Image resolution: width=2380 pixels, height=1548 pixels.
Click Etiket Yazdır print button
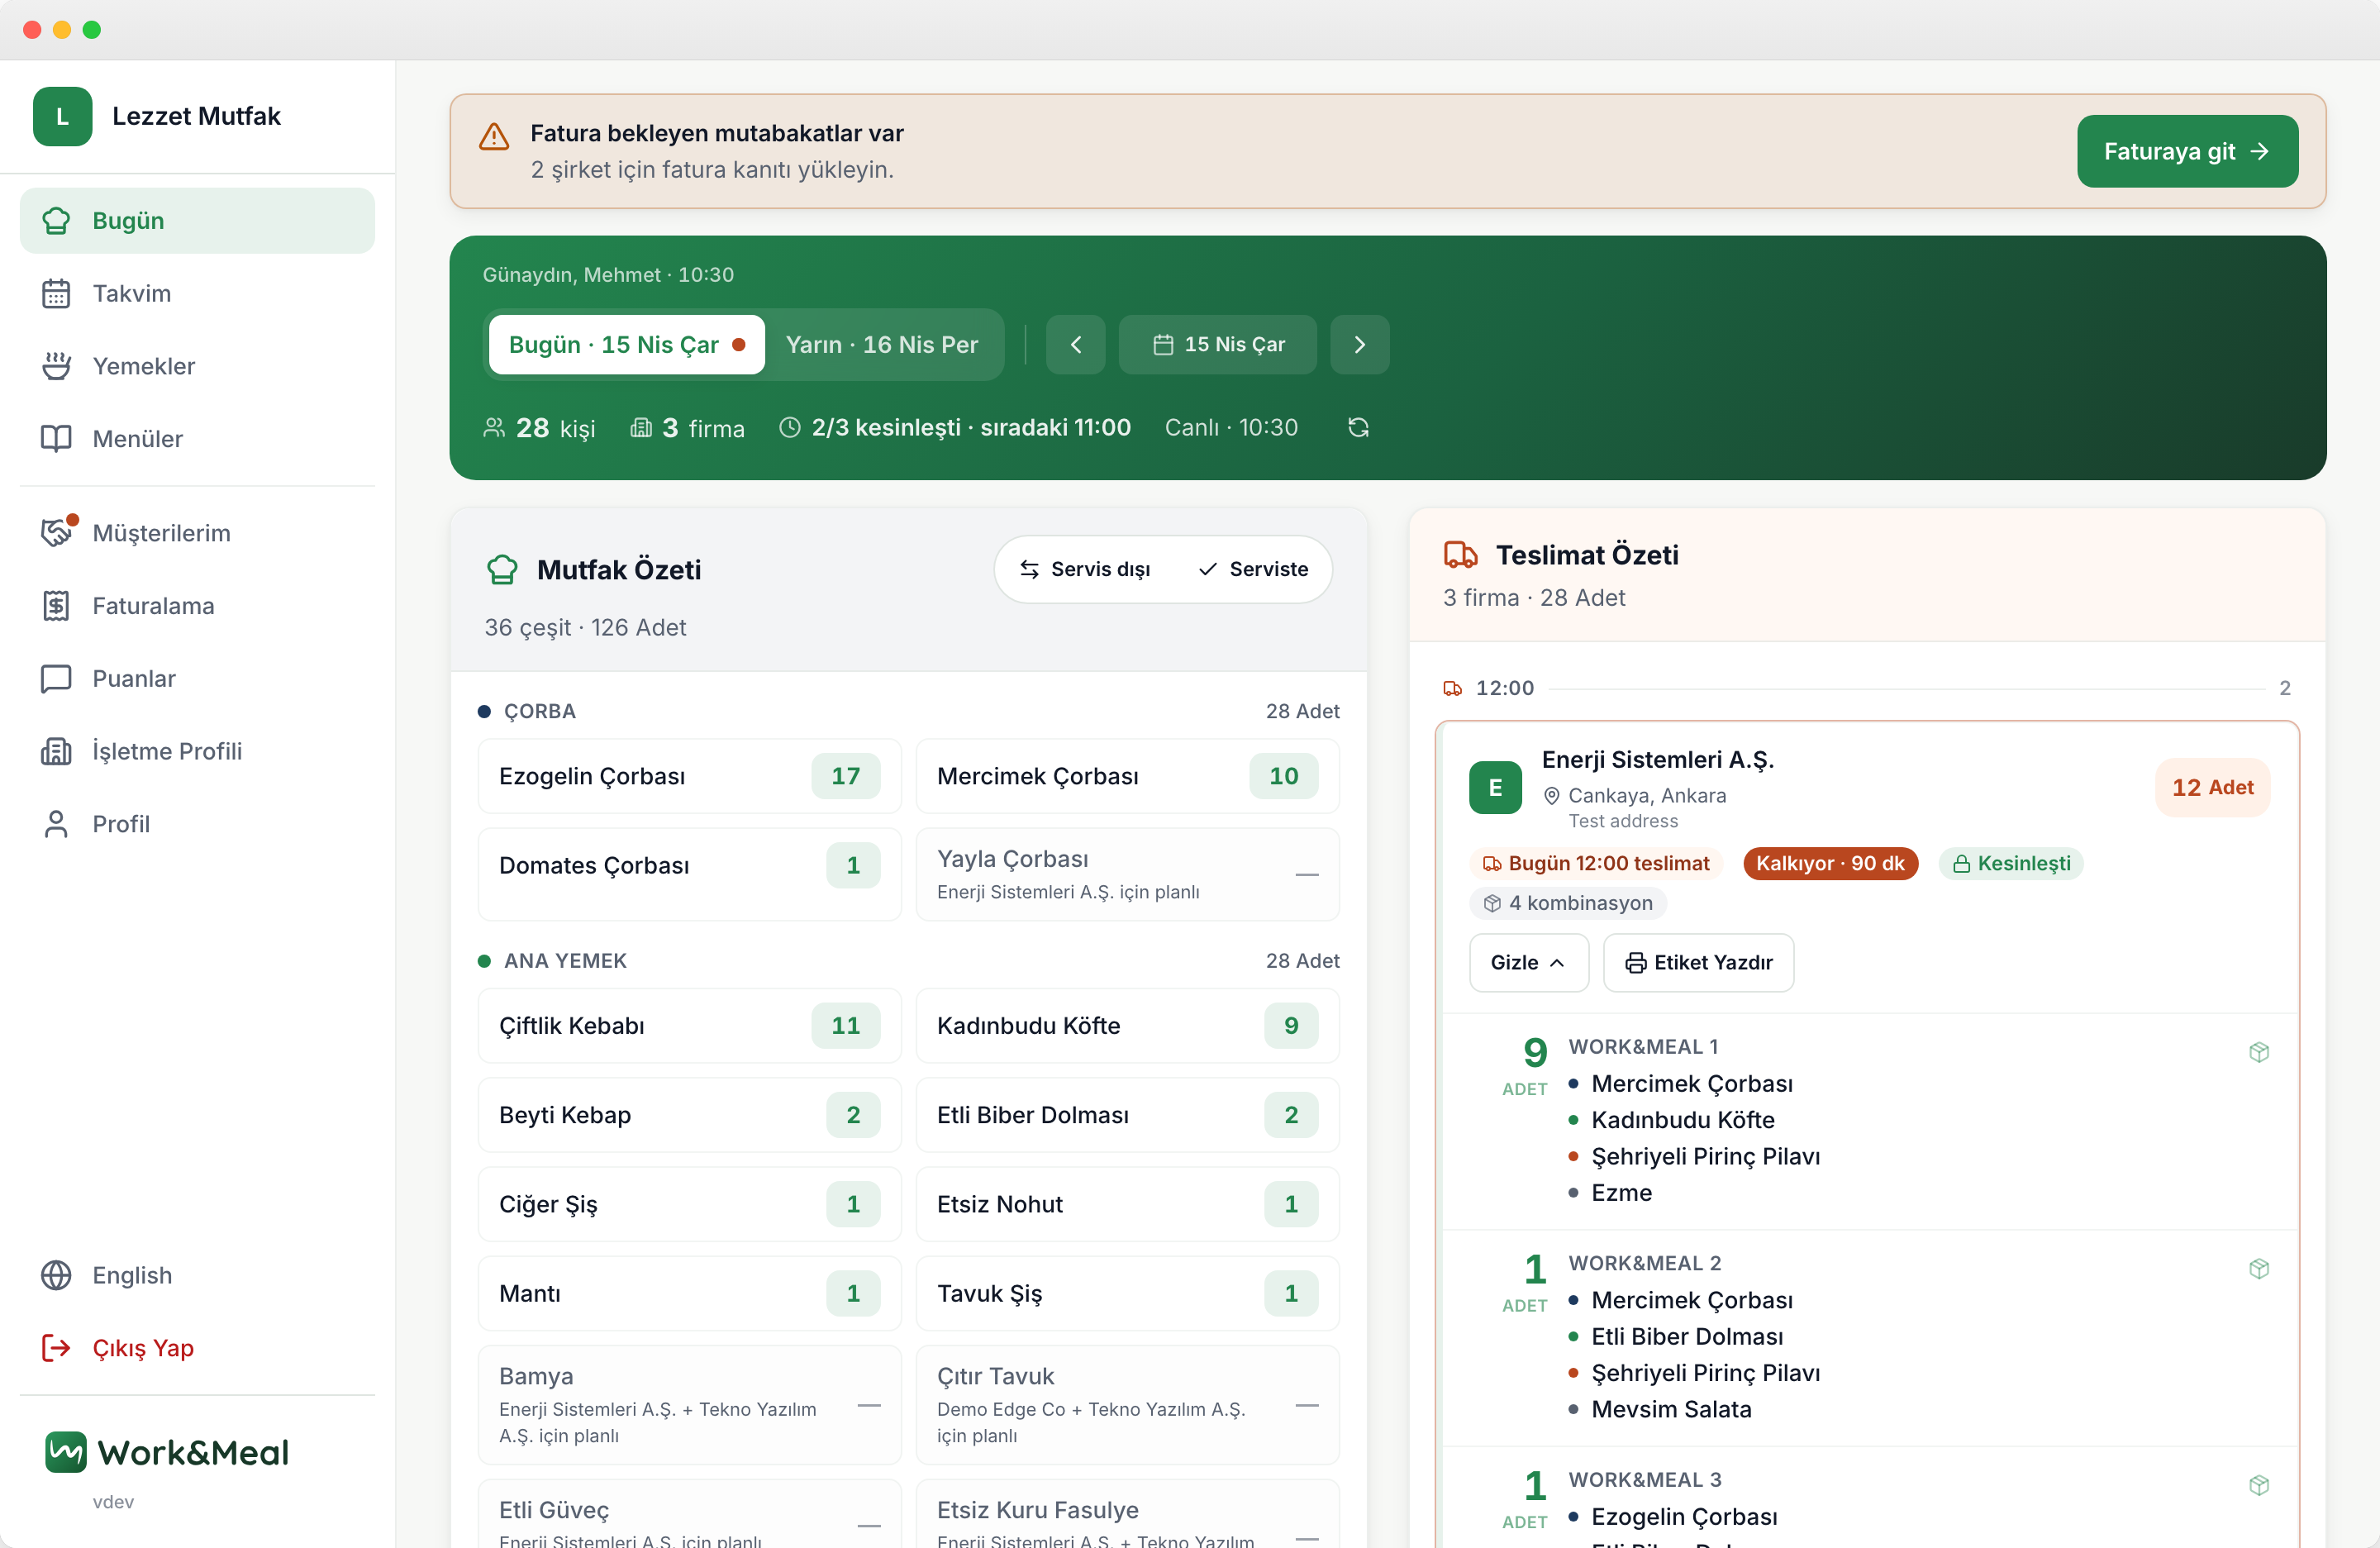click(x=1698, y=962)
